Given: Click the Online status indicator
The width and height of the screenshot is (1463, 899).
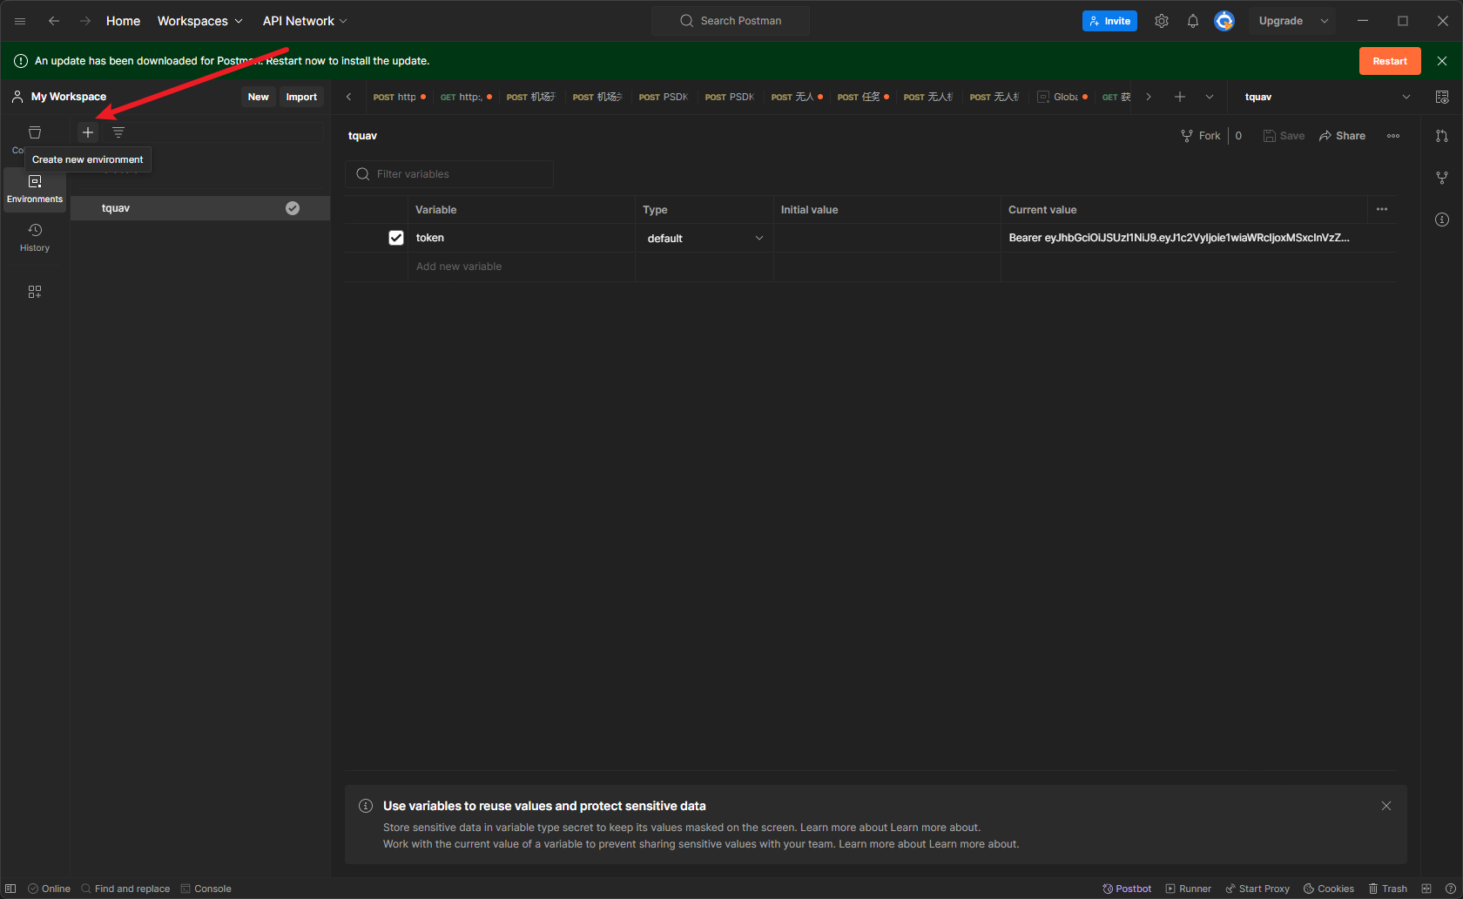Looking at the screenshot, I should coord(49,889).
